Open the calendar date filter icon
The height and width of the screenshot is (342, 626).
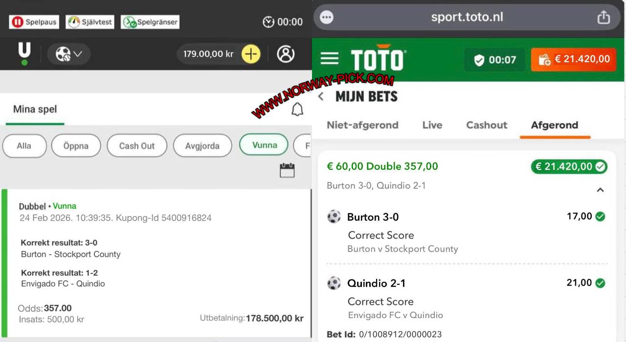pos(287,170)
